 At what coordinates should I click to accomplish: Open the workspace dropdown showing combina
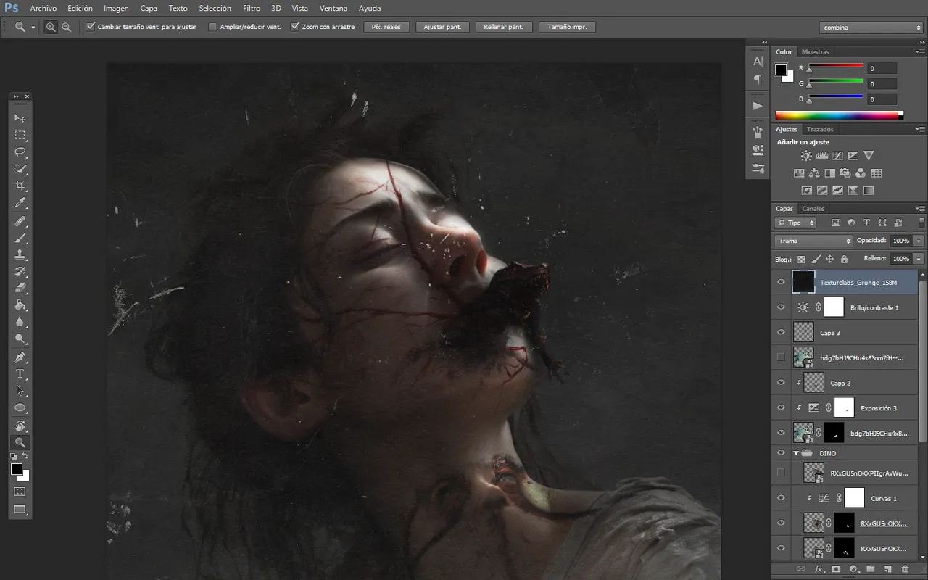(871, 28)
